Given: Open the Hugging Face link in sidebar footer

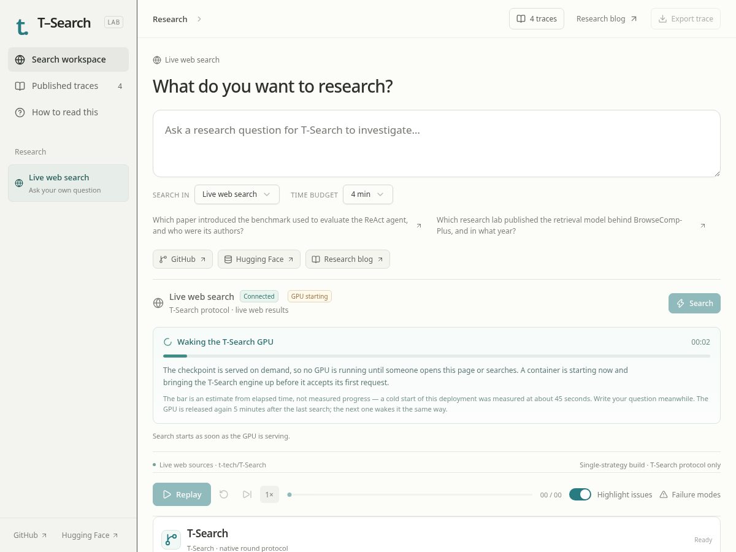Looking at the screenshot, I should click(90, 535).
